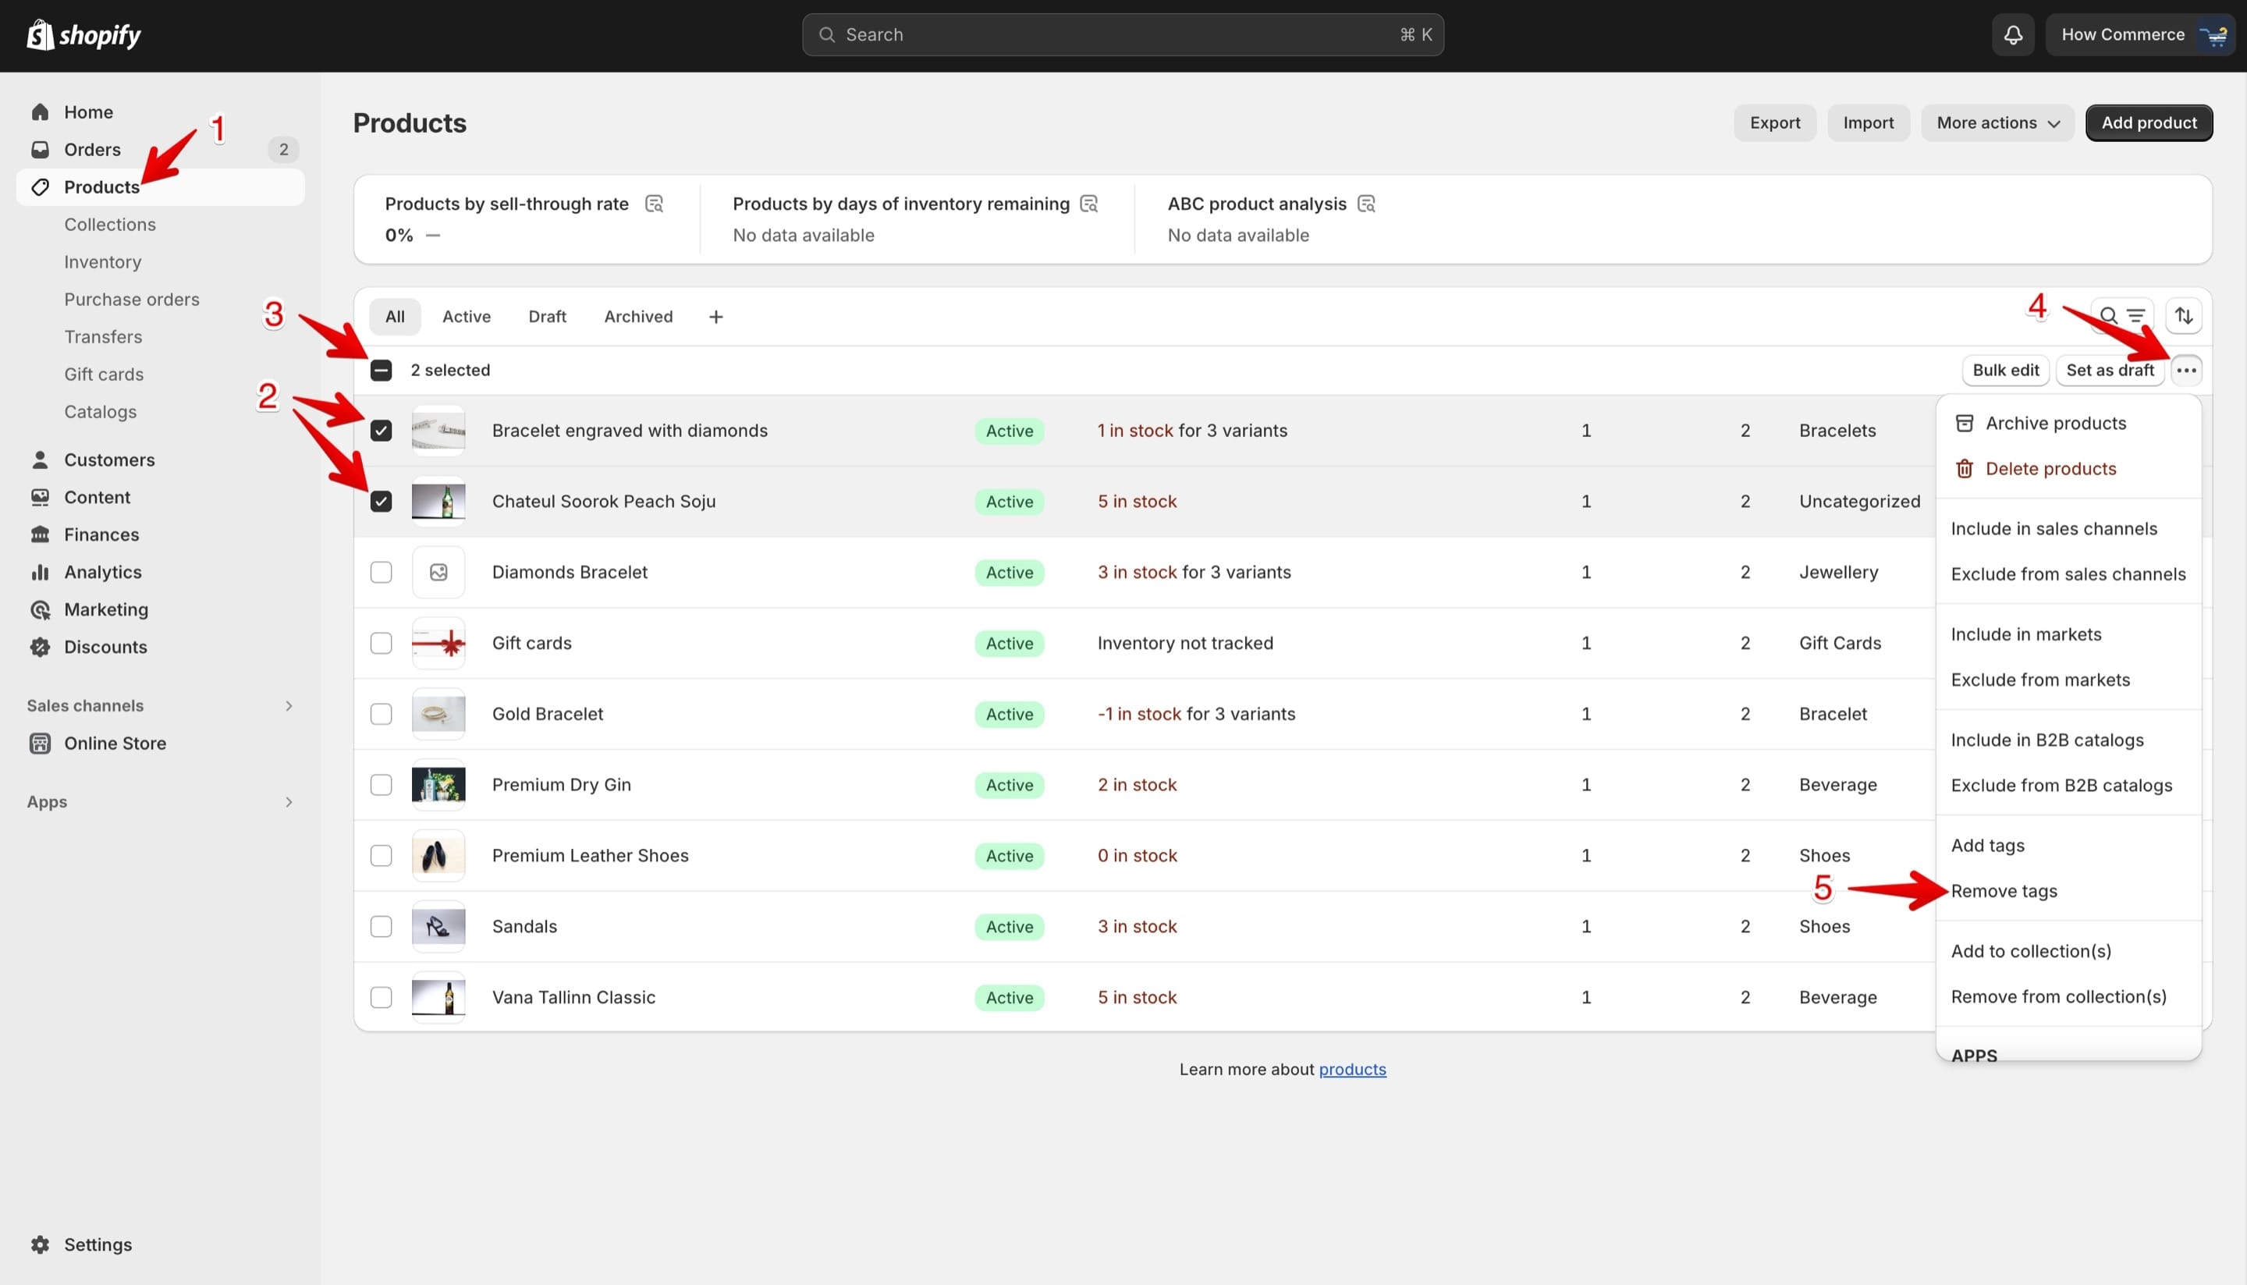Click the Analytics bar chart icon

pos(40,572)
